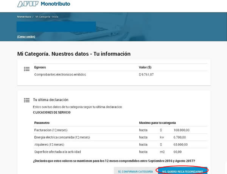Choose No, Quiero Recategorizarme button
The width and height of the screenshot is (227, 174).
(183, 171)
